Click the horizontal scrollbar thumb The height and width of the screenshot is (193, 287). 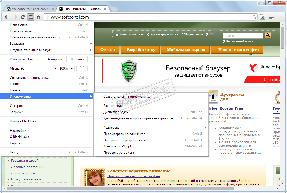(120, 188)
